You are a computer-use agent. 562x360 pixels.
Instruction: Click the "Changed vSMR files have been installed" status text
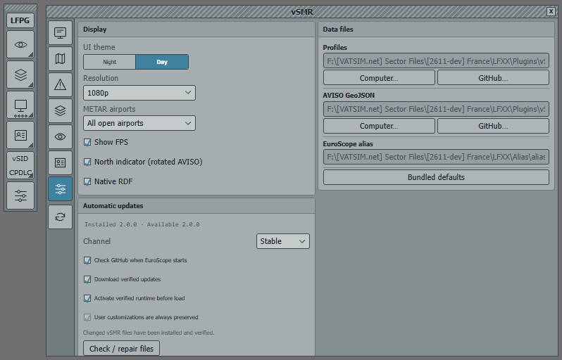pyautogui.click(x=149, y=333)
